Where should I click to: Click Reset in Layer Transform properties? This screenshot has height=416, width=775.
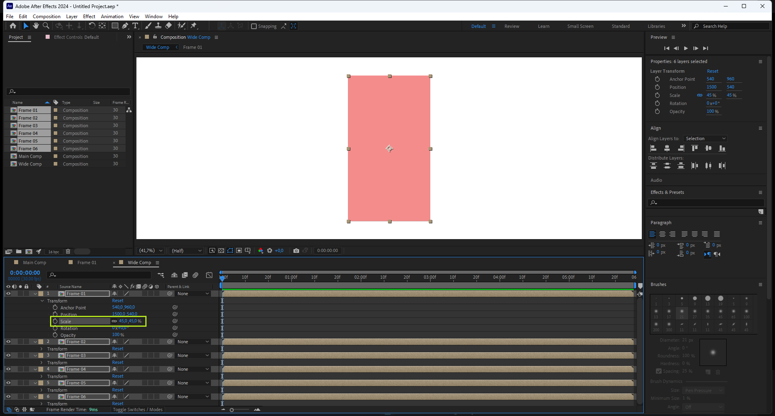pos(712,71)
